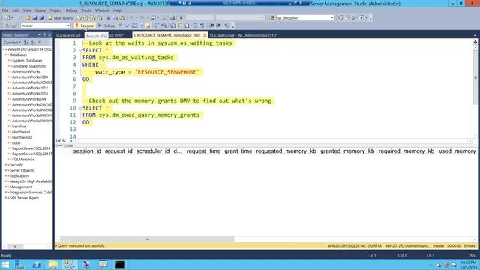Open the Project menu
This screenshot has height=270, width=480.
pos(55,10)
